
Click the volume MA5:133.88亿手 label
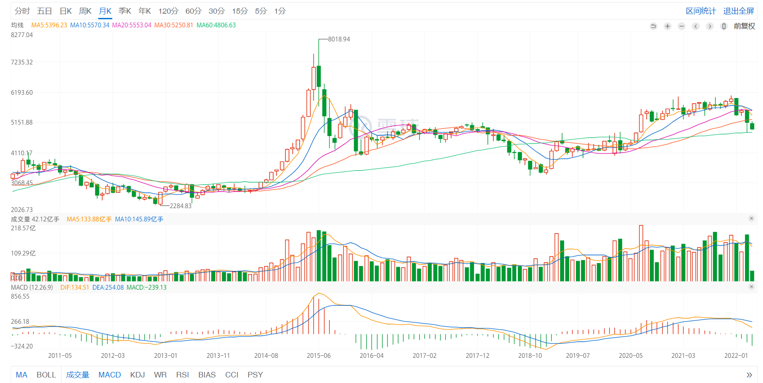[x=89, y=219]
